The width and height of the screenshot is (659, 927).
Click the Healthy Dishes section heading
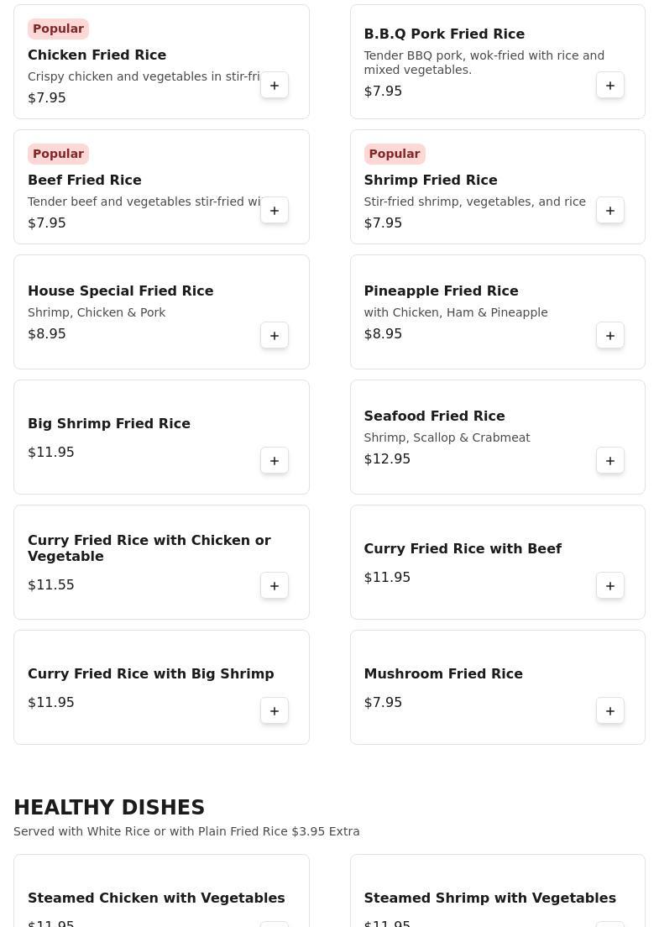click(109, 808)
